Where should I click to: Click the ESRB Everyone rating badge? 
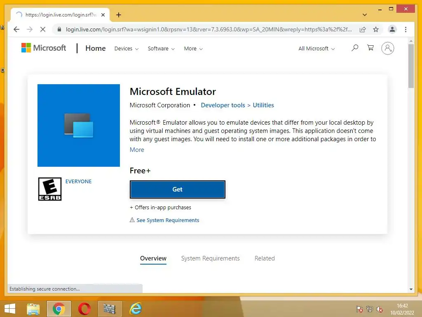[x=50, y=189]
